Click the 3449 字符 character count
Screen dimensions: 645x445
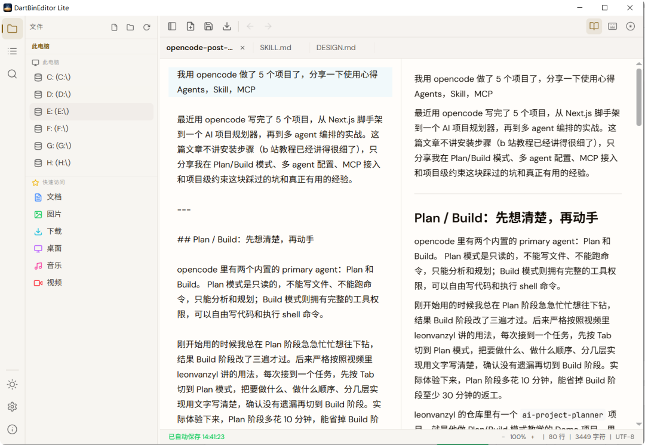pyautogui.click(x=590, y=437)
